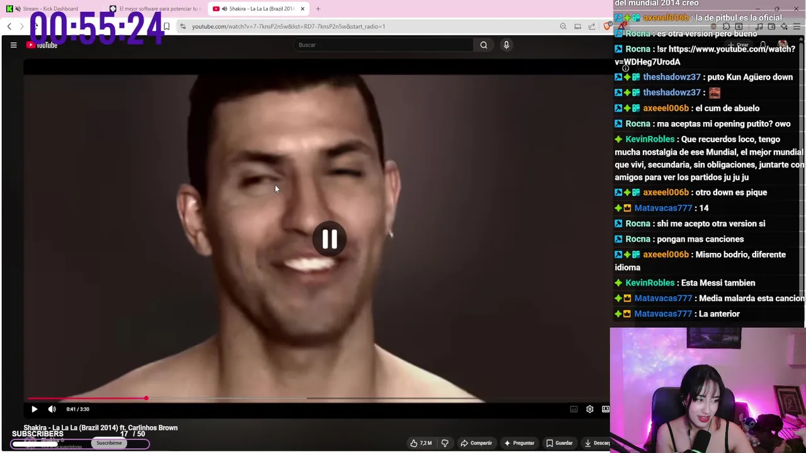This screenshot has width=806, height=453.
Task: Open a new browser tab with plus
Action: coord(318,9)
